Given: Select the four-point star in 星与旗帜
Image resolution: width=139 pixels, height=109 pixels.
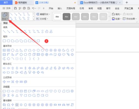Looking at the screenshot, I should coord(13,105).
